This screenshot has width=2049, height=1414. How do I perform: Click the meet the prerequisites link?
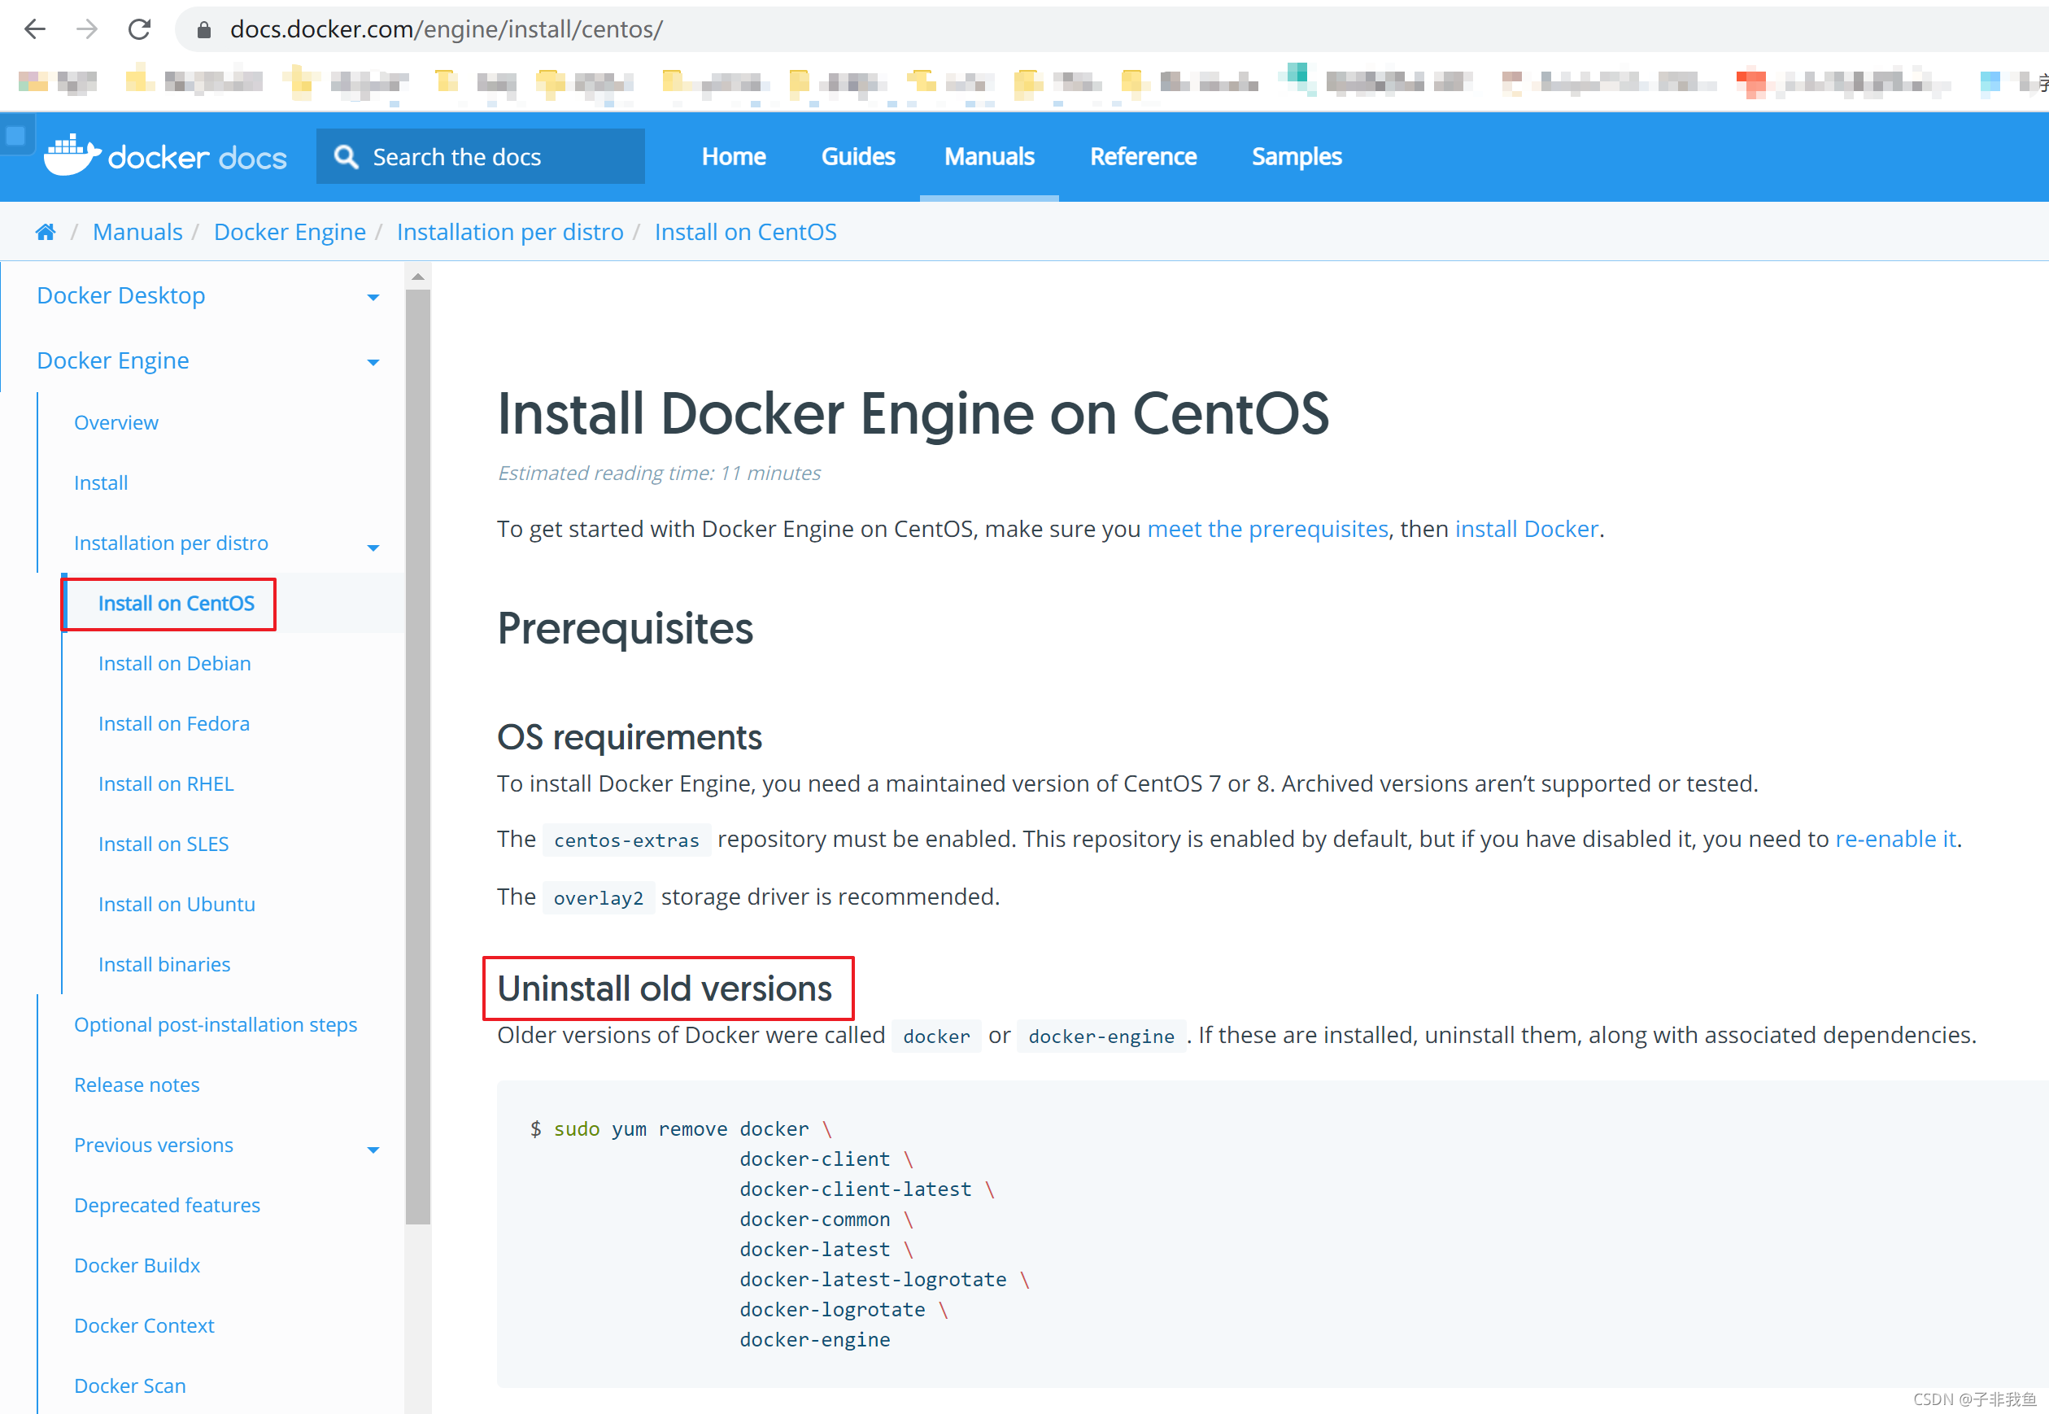pyautogui.click(x=1267, y=529)
